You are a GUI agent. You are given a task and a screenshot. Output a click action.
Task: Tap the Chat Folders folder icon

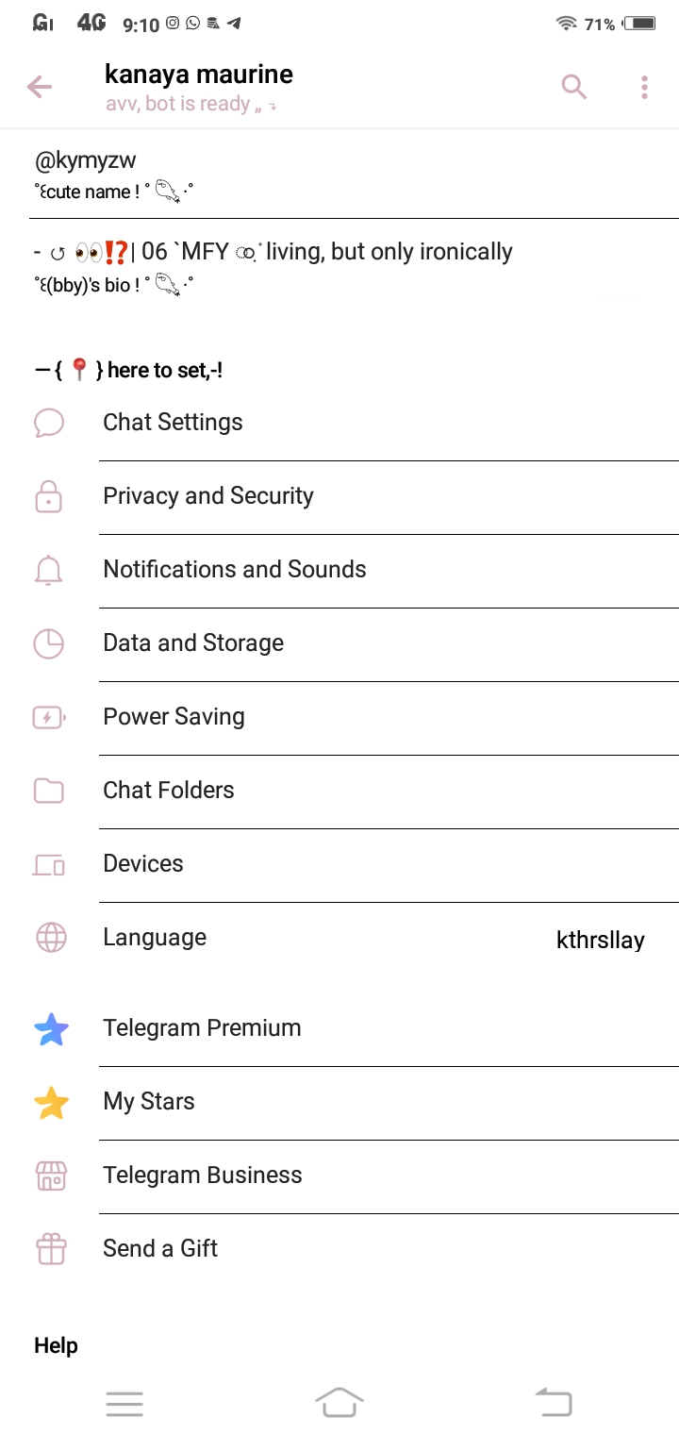[49, 791]
